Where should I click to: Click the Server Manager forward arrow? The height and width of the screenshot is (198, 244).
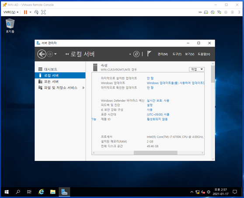(50, 54)
